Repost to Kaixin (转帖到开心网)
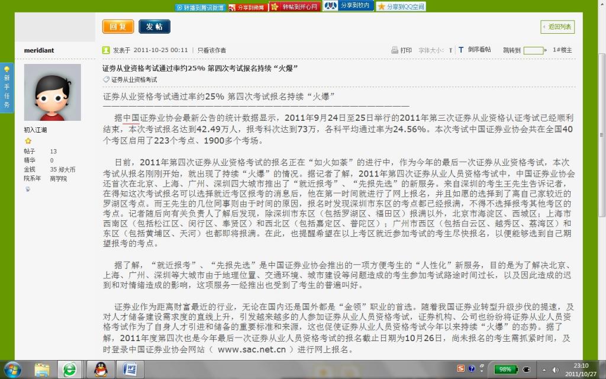606x379 pixels. coord(295,7)
